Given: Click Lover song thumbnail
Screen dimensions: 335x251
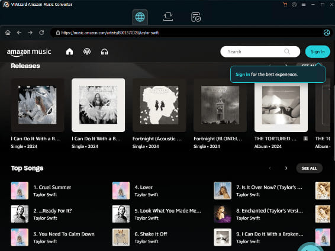Looking at the screenshot, I should tap(121, 191).
